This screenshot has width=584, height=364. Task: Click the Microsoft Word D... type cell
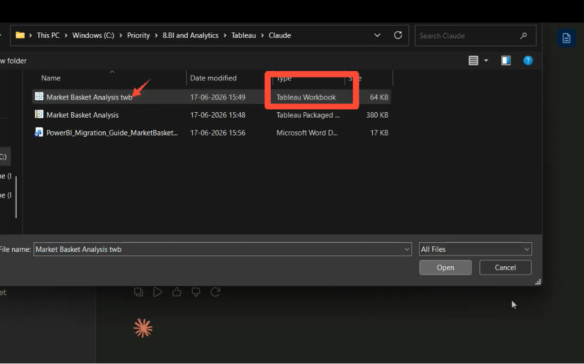307,133
